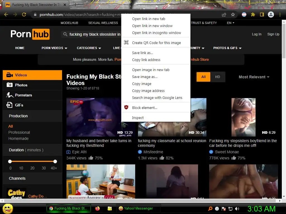Screen dimensions: 286x214
Task: Switch to the HD quality filter
Action: click(x=217, y=77)
